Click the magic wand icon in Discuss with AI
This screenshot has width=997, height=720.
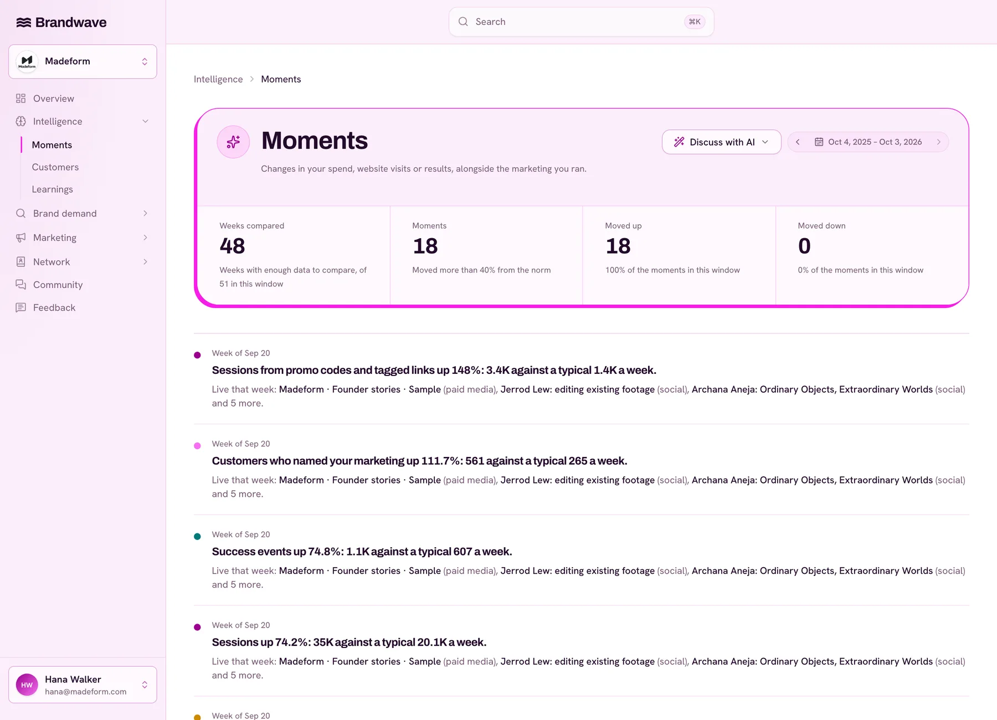click(679, 142)
